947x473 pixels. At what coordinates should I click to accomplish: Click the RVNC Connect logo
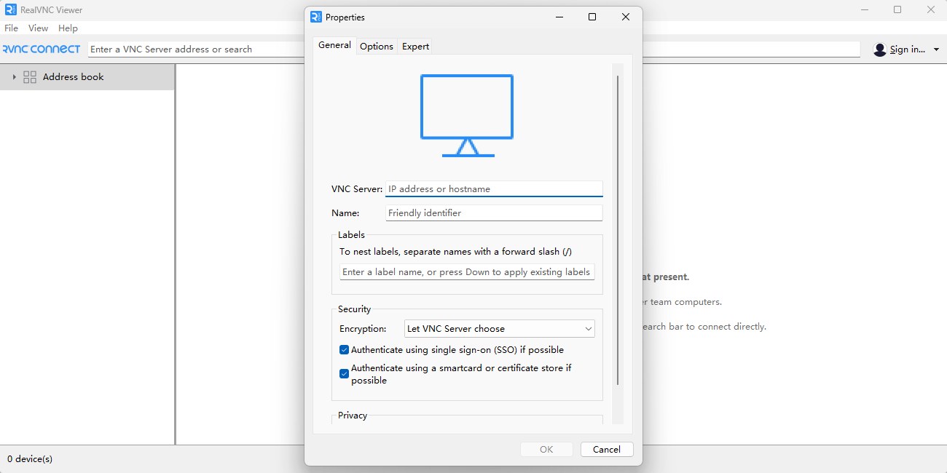[42, 49]
